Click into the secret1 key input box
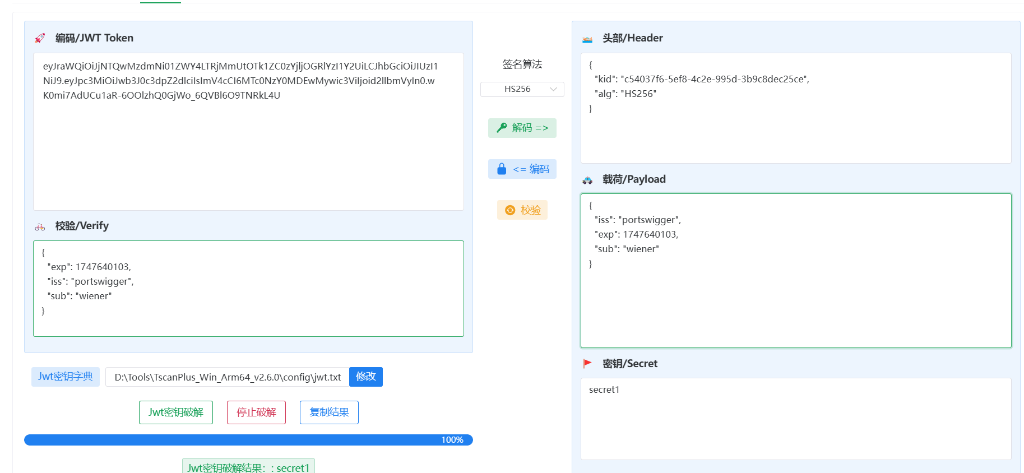Screen dimensions: 1024x473 tap(796, 419)
